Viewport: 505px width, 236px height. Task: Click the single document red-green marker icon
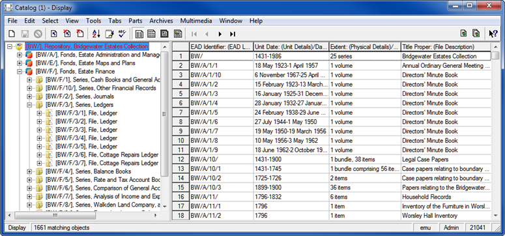(463, 33)
